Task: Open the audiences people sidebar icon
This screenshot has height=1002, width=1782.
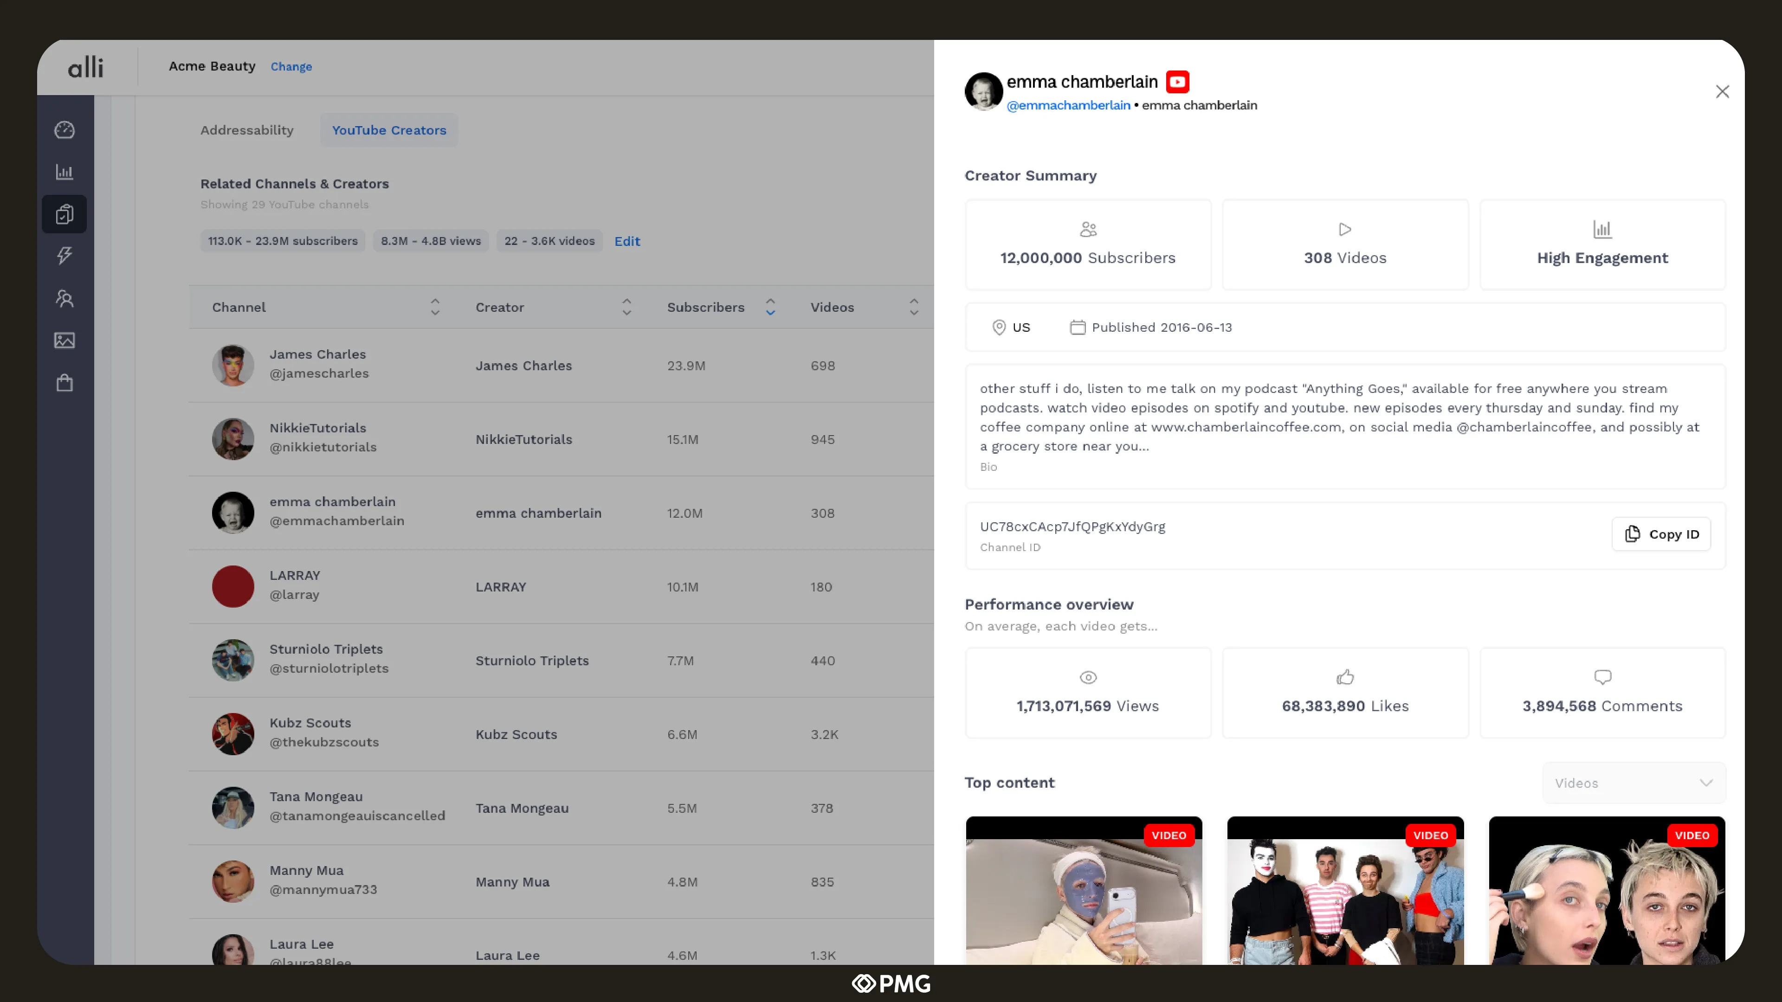Action: click(x=65, y=298)
